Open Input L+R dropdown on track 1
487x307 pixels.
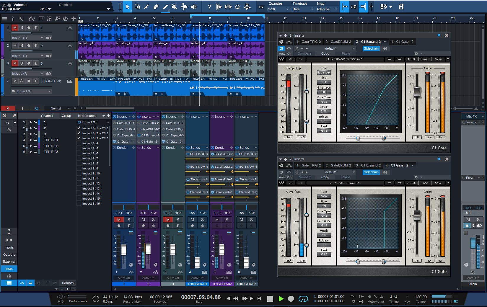27,38
